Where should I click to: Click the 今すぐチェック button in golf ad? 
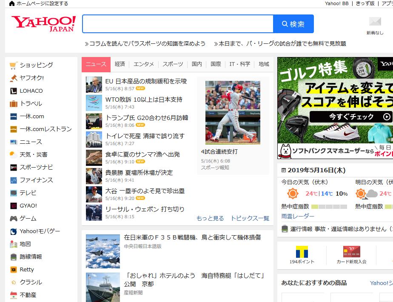(x=351, y=117)
